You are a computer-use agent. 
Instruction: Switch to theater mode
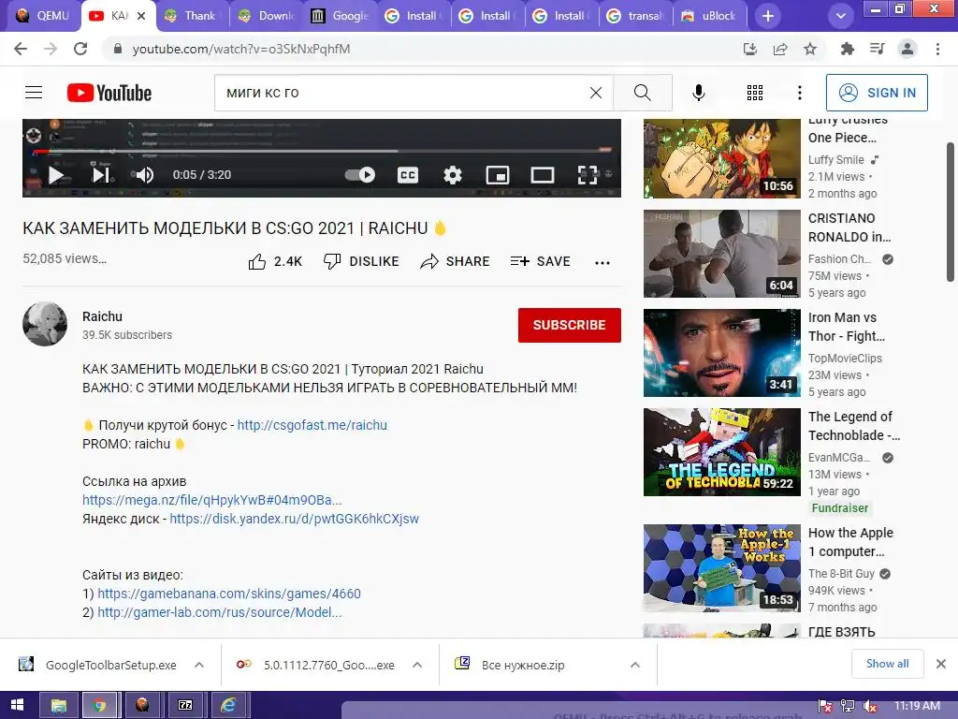tap(542, 175)
